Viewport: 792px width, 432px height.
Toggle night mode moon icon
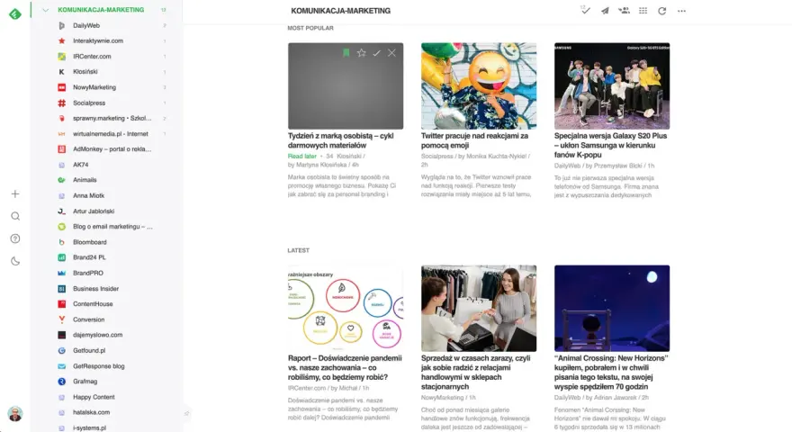[15, 261]
